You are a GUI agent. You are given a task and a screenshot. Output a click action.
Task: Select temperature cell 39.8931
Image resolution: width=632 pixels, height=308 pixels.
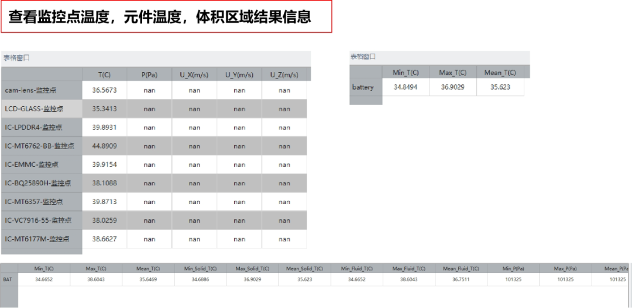point(104,127)
